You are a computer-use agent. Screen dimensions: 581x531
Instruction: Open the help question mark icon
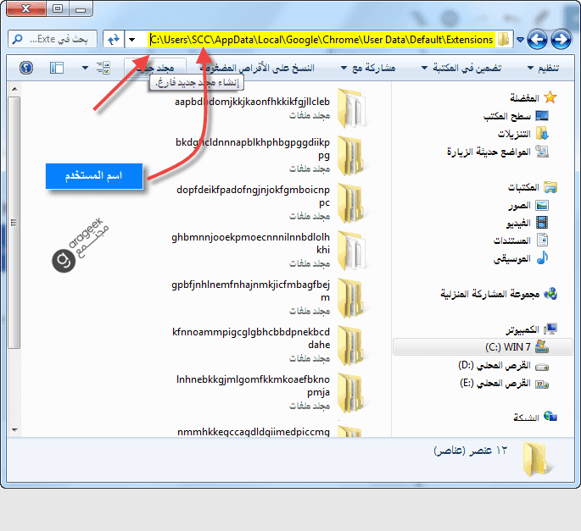tap(25, 67)
